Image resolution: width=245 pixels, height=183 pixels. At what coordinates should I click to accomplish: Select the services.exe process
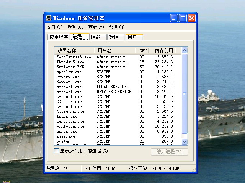pyautogui.click(x=118, y=121)
